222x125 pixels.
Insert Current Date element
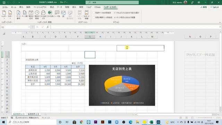point(31,15)
